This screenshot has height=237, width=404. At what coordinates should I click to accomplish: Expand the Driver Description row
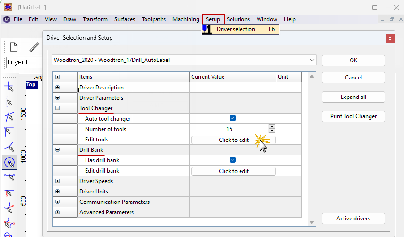click(x=58, y=88)
